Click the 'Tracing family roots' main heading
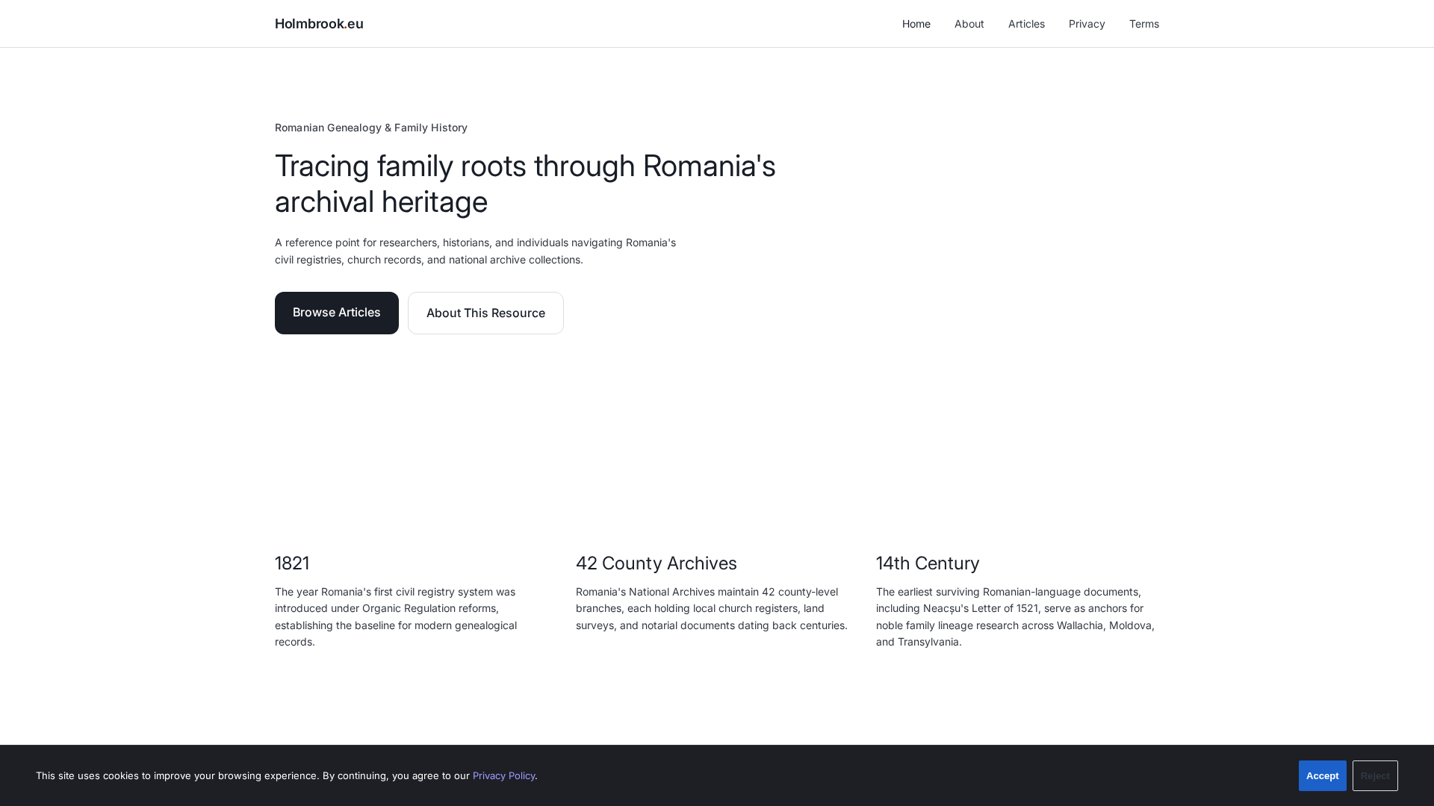 (525, 184)
